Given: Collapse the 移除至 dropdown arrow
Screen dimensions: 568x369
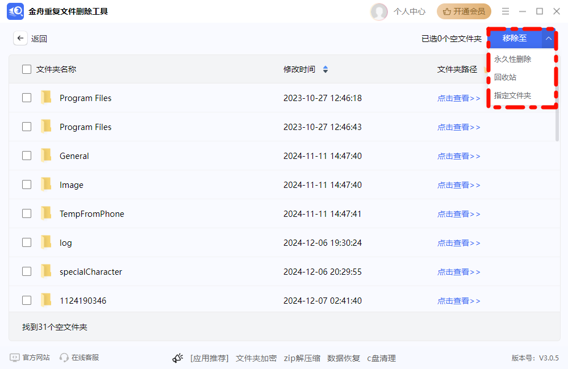Looking at the screenshot, I should coord(549,39).
